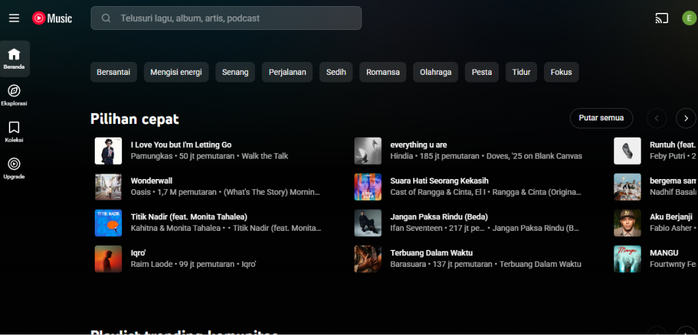698x335 pixels.
Task: Click the Iqro' song title
Action: (138, 253)
